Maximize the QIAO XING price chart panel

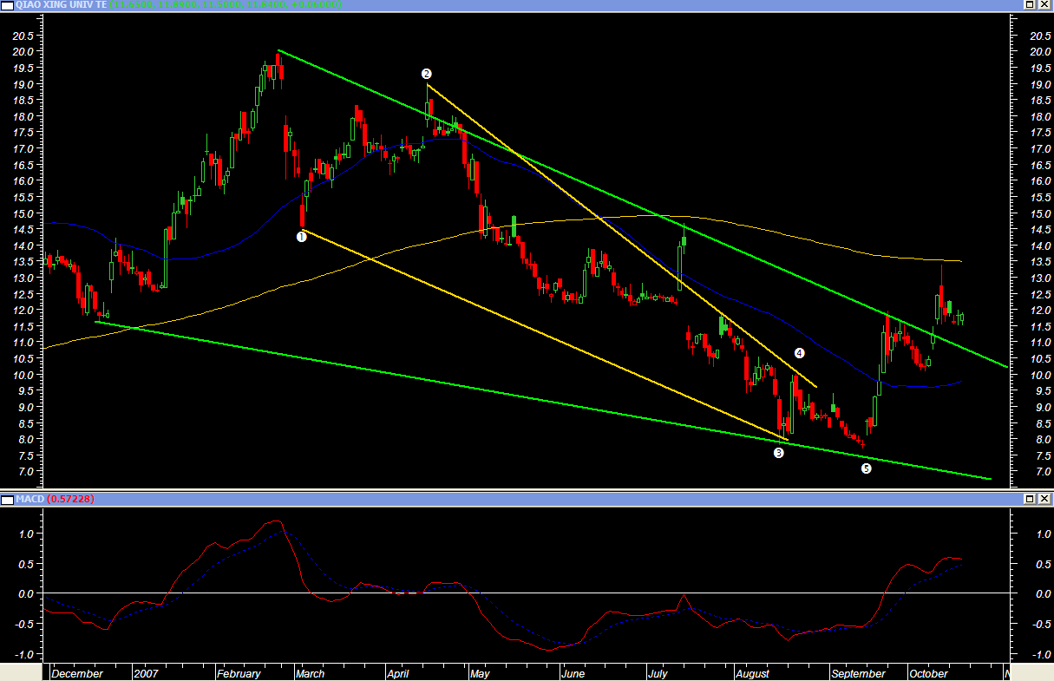[1029, 5]
